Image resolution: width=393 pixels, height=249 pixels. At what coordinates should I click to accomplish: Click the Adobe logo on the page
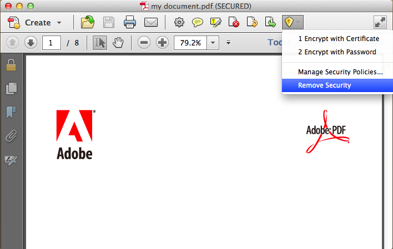[75, 135]
